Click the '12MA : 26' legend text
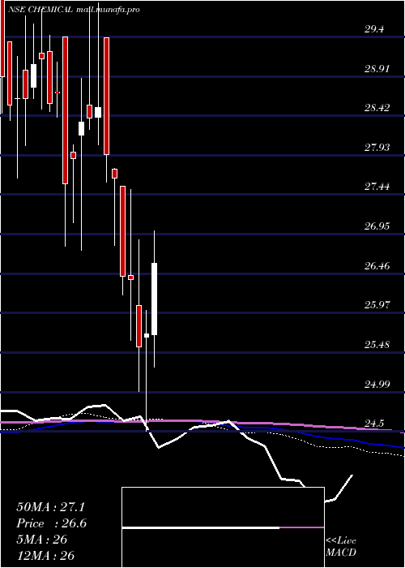Screen dimensions: 405x568 pos(45,555)
